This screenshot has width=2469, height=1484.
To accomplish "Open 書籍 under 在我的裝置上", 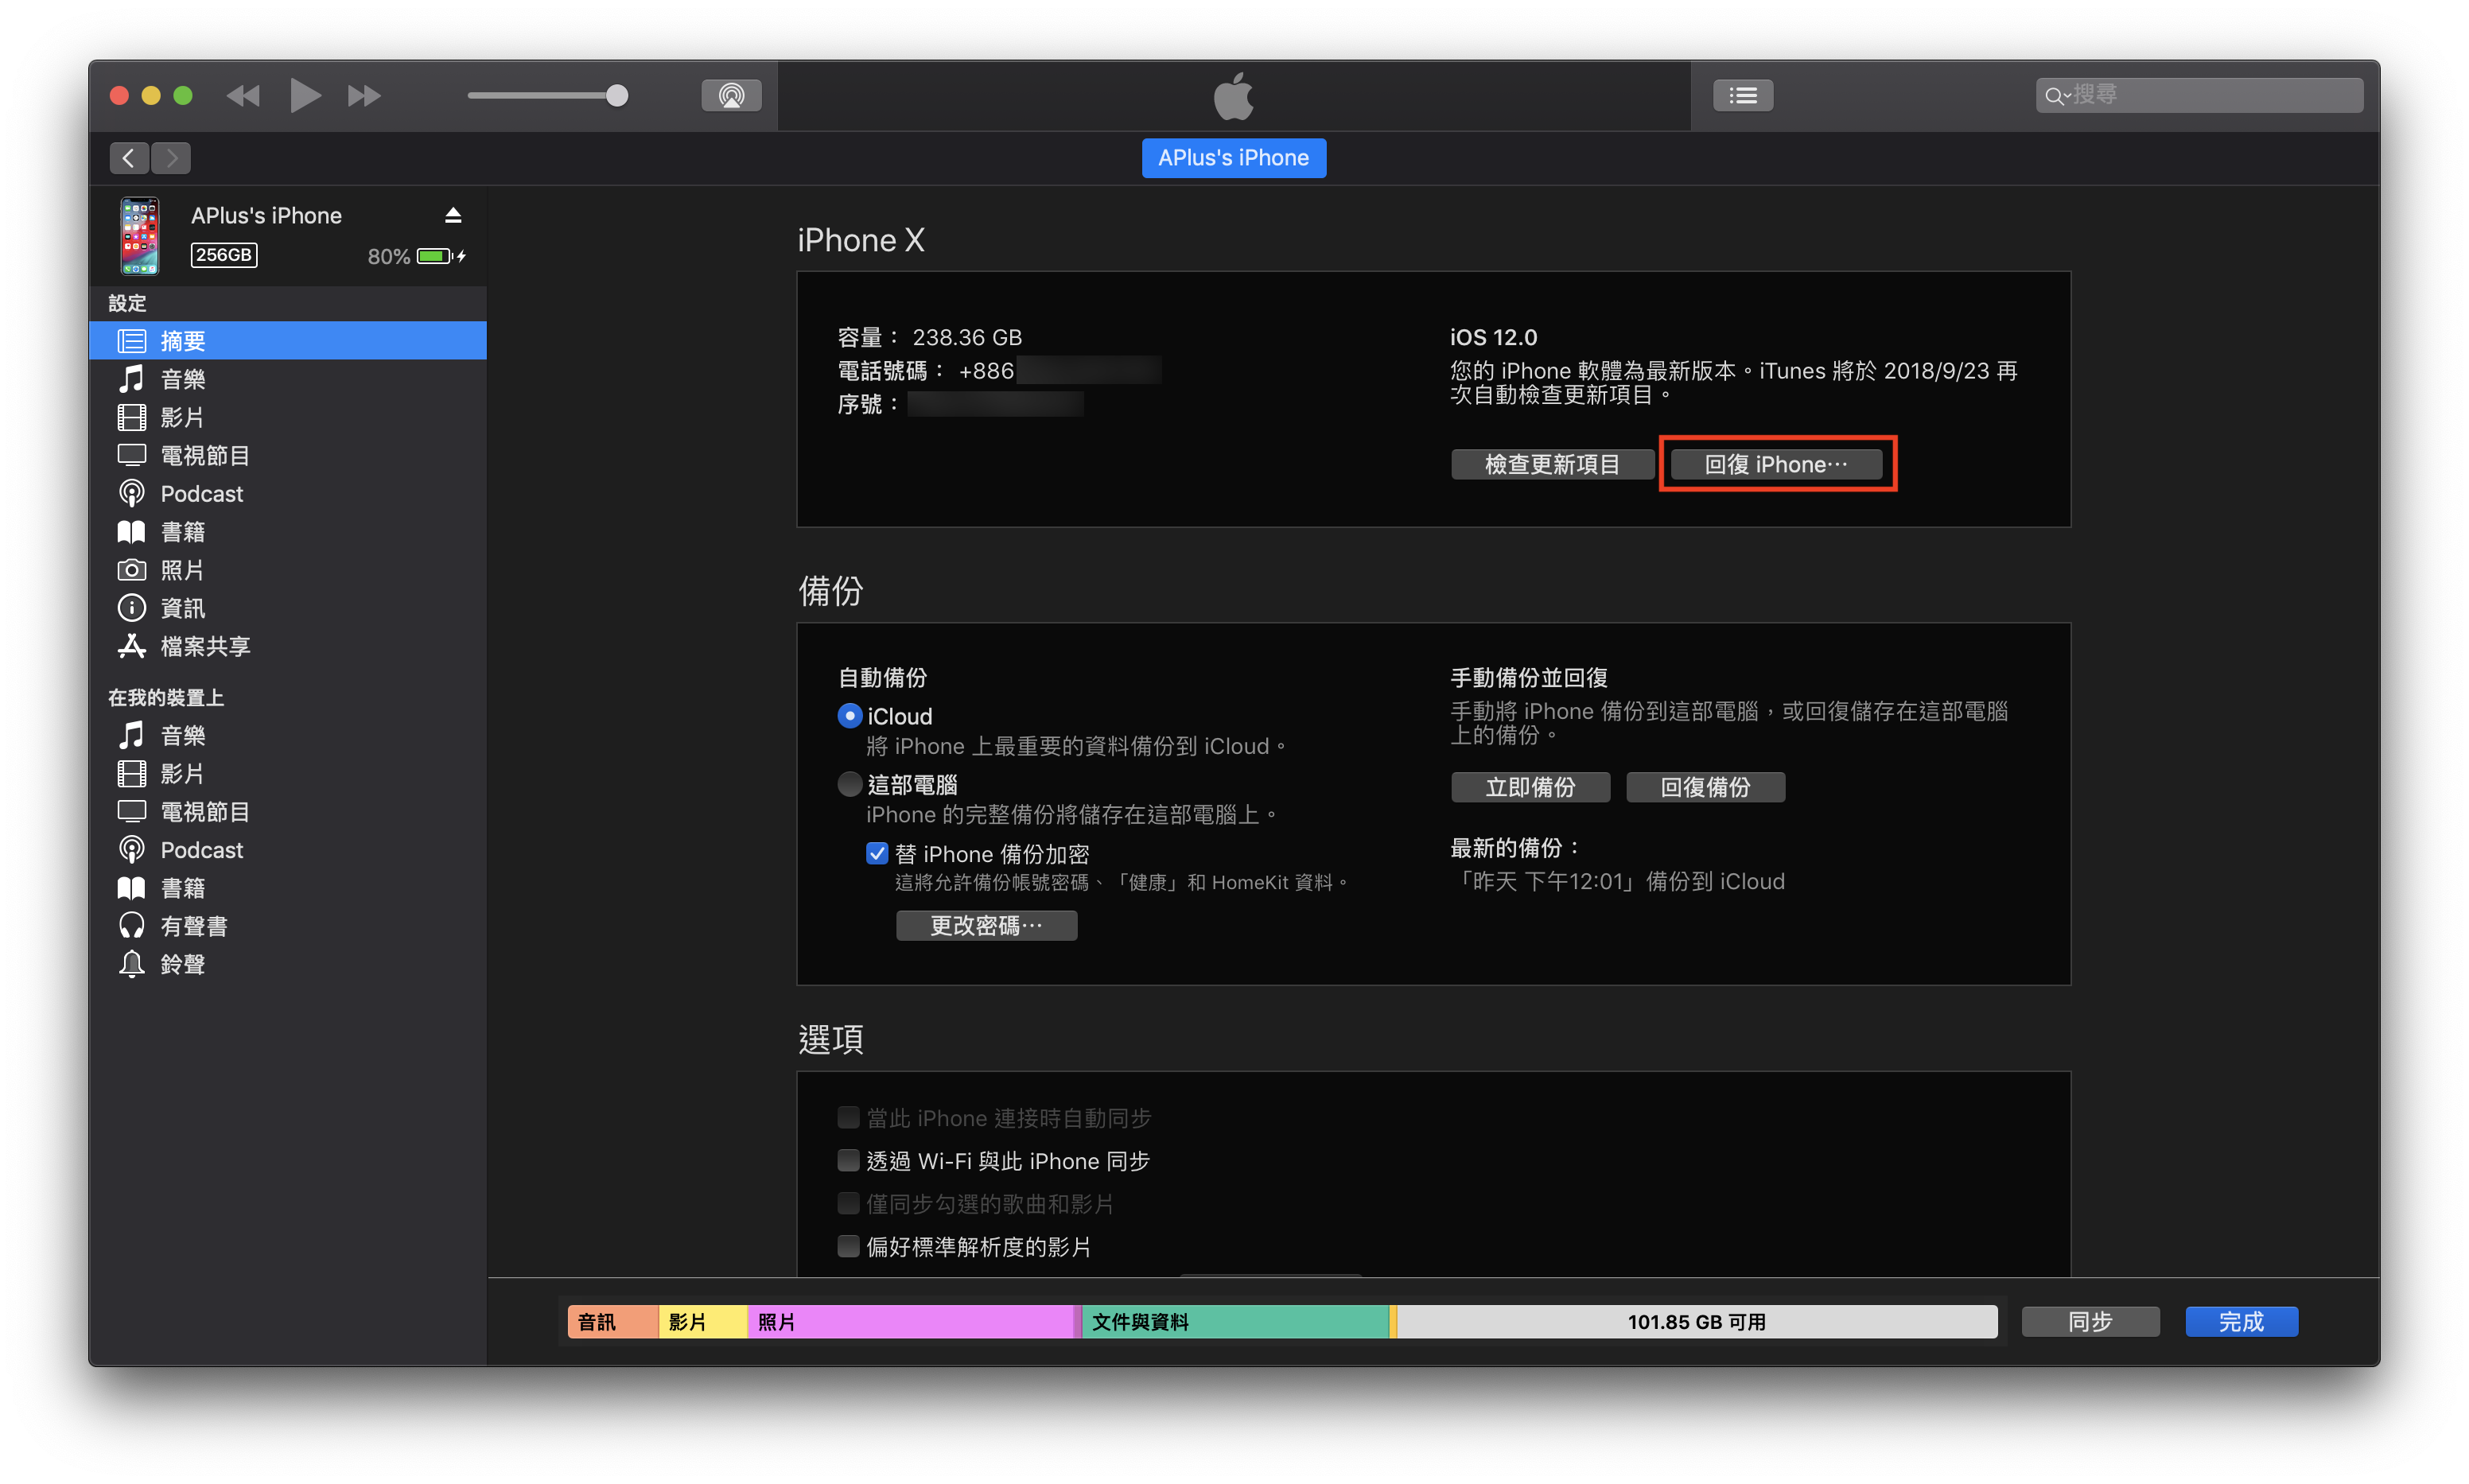I will pos(288,888).
